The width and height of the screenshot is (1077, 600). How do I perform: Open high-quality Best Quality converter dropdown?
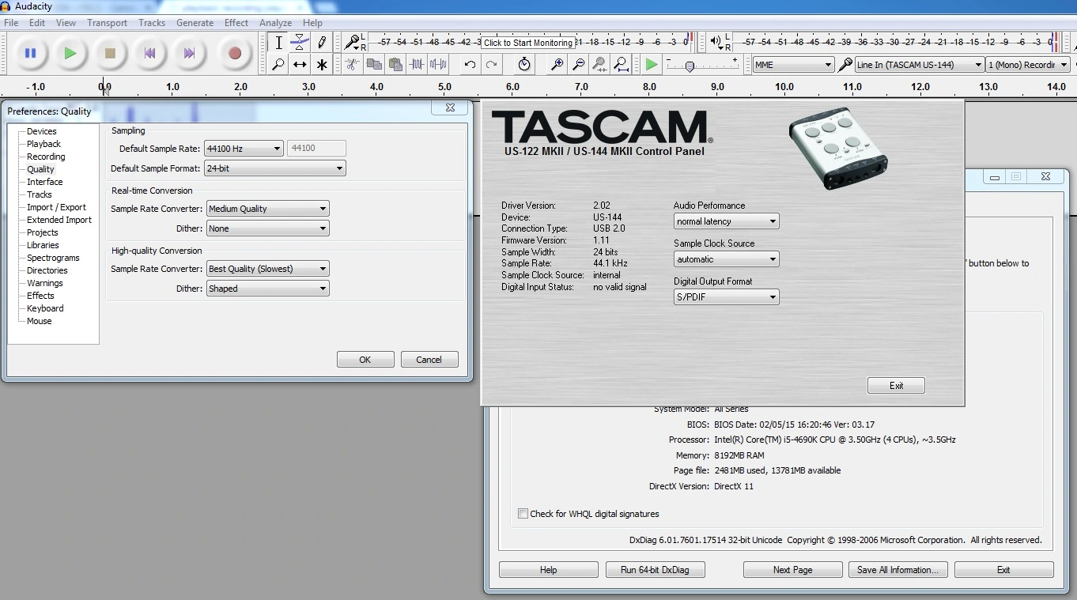267,269
